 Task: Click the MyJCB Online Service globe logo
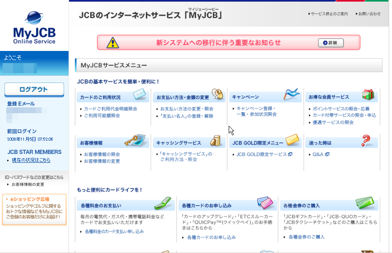(x=34, y=27)
